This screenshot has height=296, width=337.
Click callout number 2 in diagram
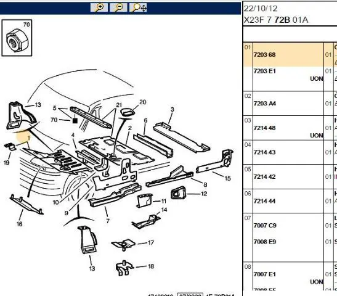[129, 128]
